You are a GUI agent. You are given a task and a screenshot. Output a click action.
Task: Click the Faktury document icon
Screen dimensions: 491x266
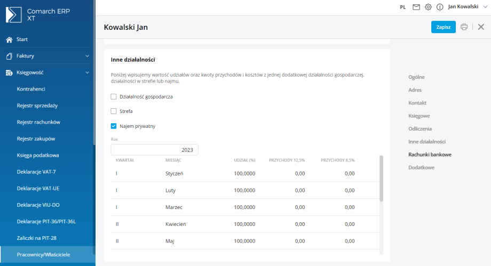click(x=9, y=56)
